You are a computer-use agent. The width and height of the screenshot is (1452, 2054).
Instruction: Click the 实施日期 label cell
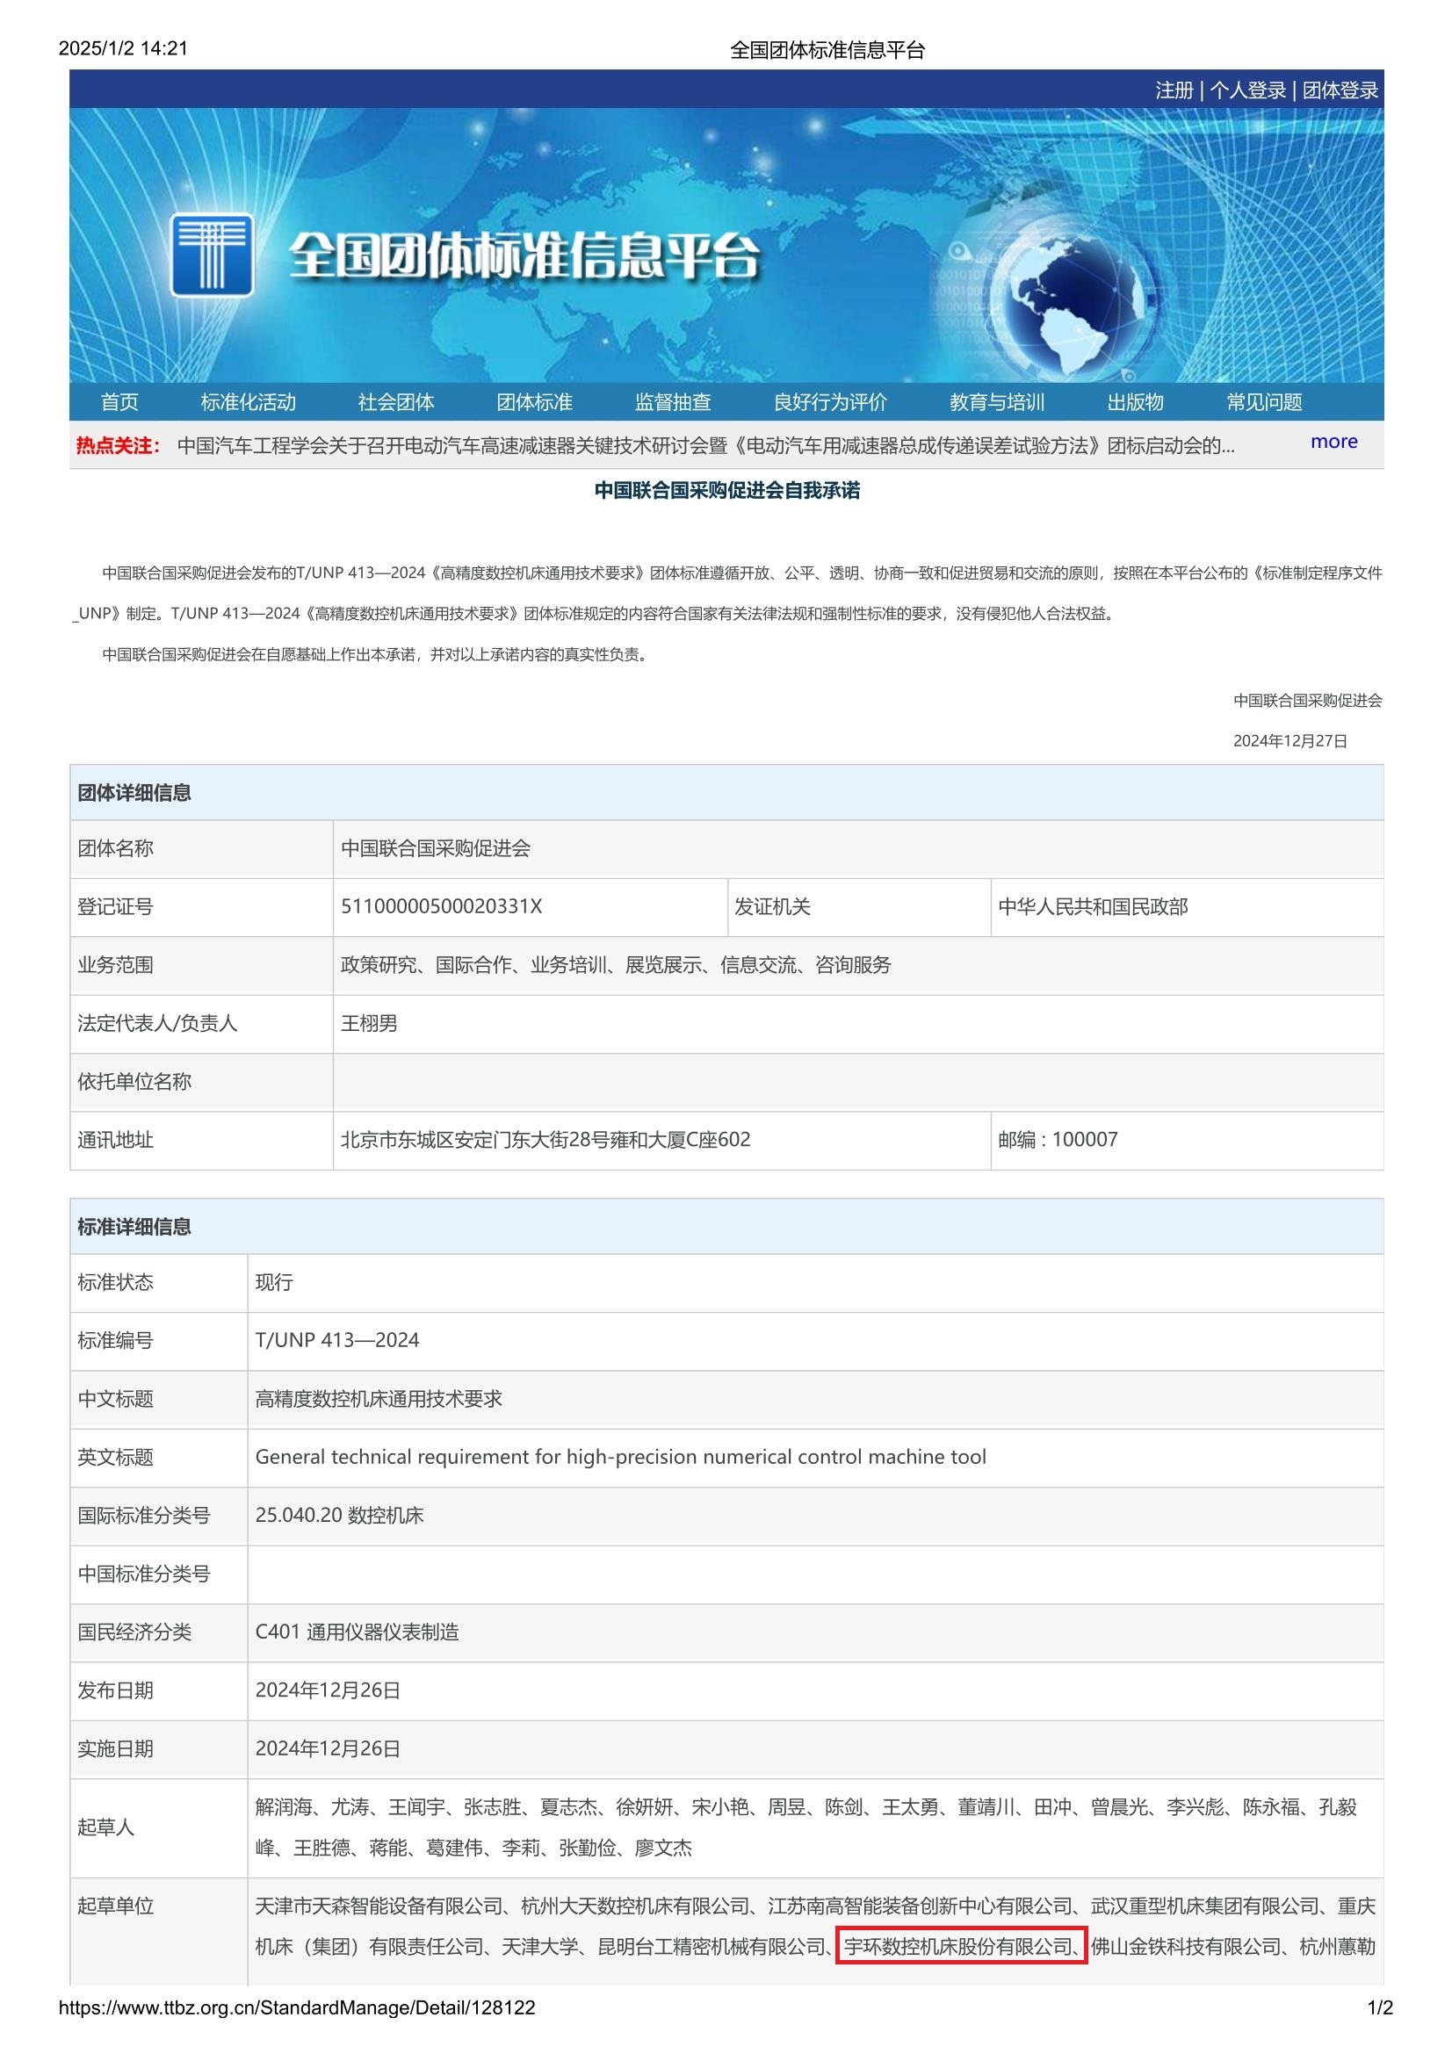pos(159,1748)
